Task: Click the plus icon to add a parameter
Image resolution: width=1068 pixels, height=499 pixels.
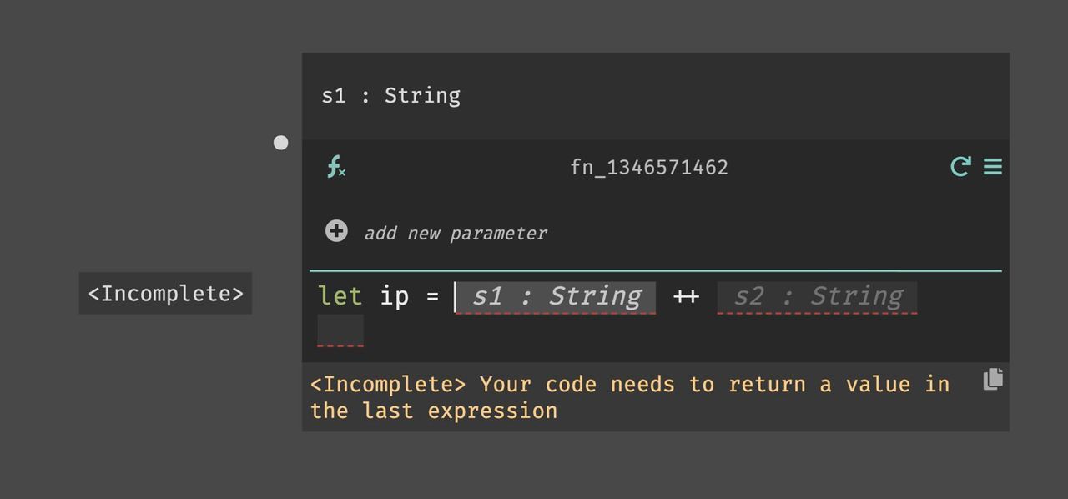Action: click(335, 231)
